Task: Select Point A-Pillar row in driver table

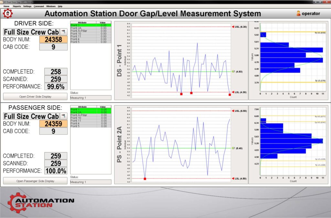Action: (91, 31)
